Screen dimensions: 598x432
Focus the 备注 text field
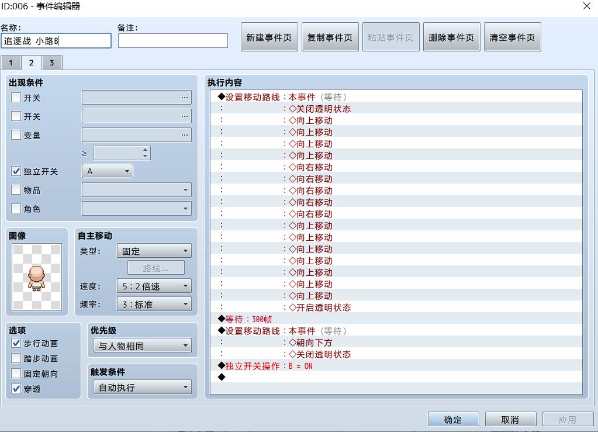click(173, 41)
